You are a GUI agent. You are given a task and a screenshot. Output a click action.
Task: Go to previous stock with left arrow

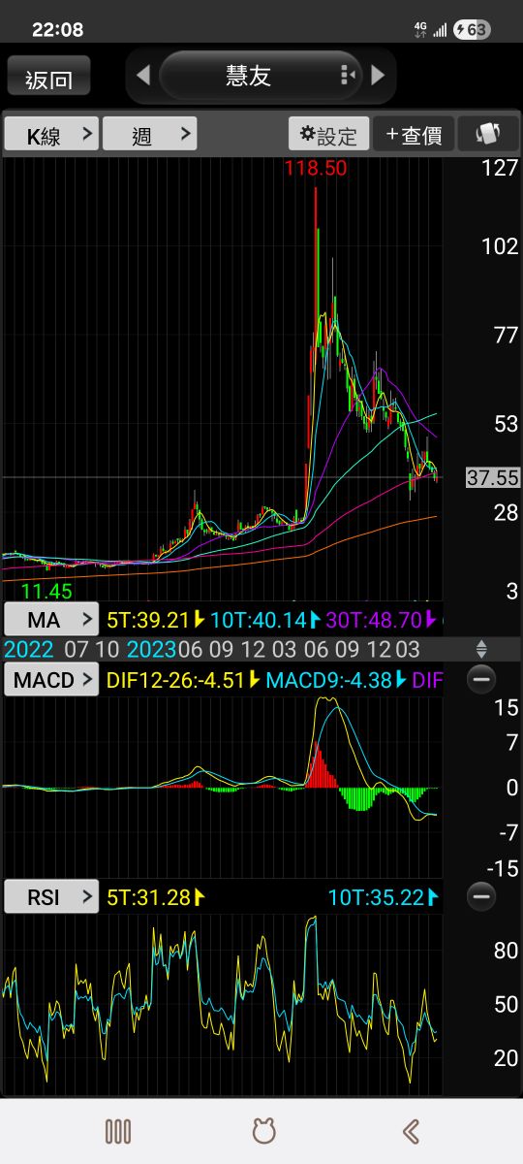point(143,75)
